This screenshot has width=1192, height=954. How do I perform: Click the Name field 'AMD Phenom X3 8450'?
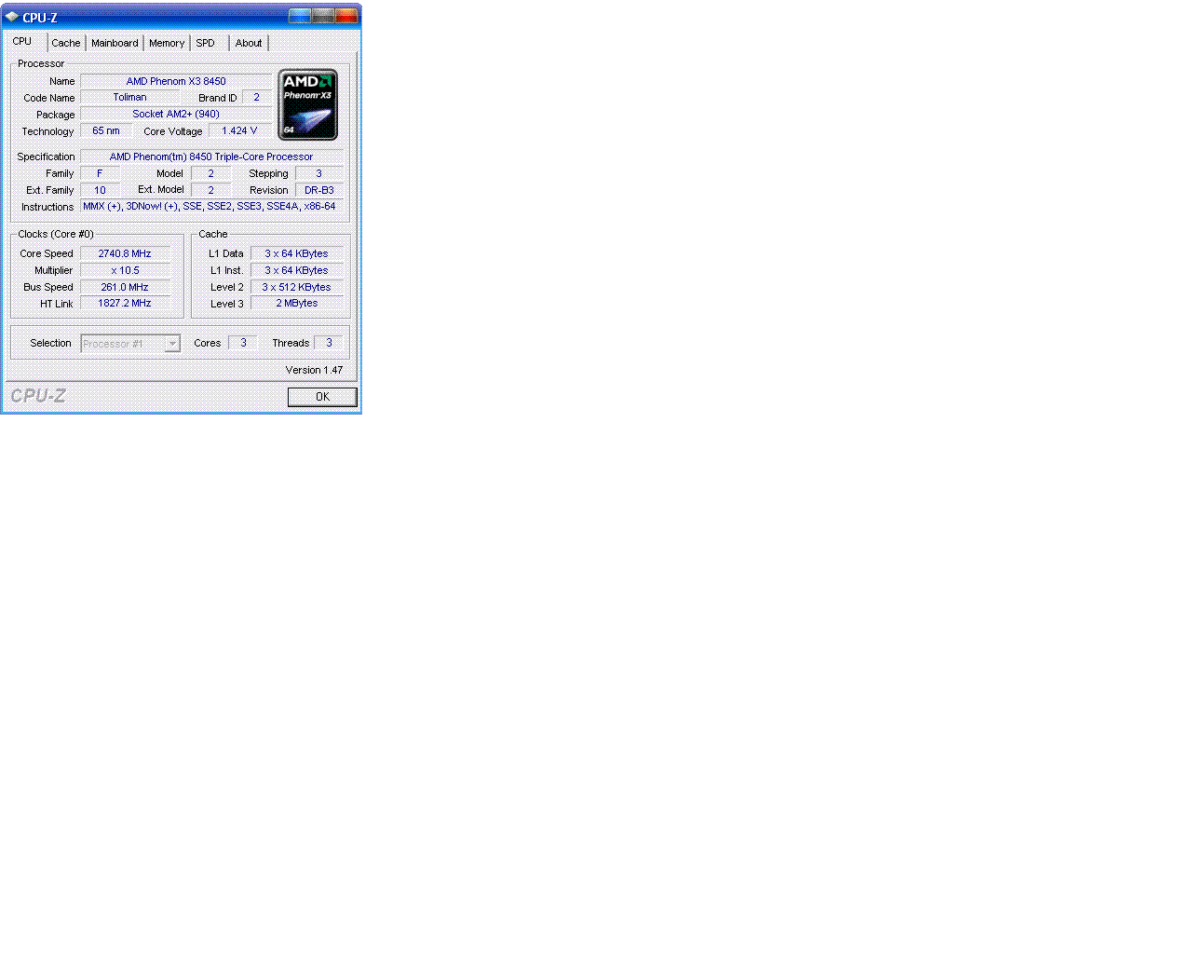176,81
